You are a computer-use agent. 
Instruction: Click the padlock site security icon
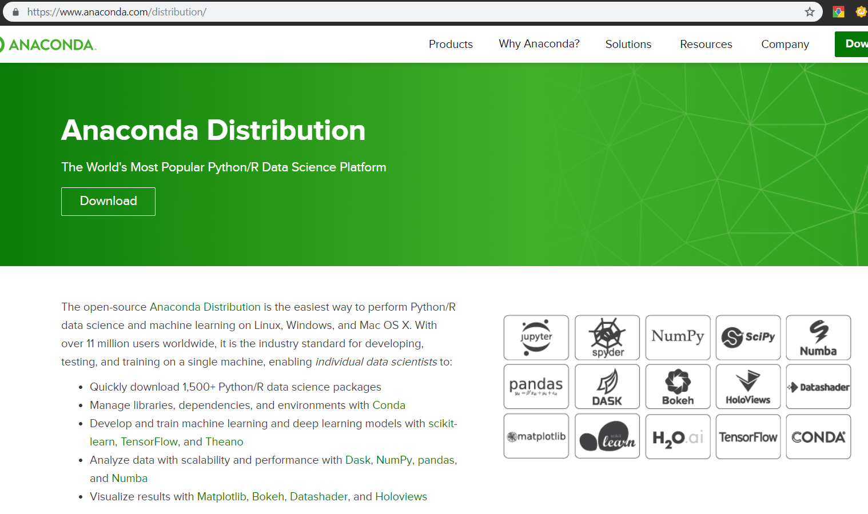15,12
